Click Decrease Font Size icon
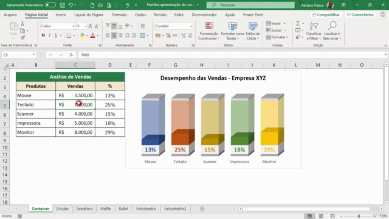Screen dimensions: 389x219 coord(97,26)
